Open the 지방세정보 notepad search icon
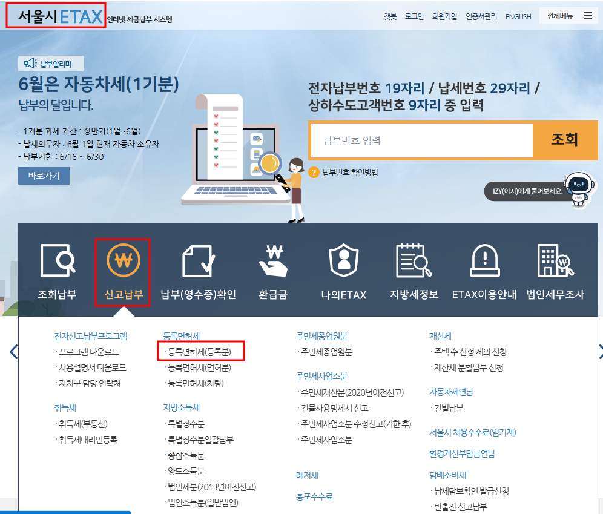Viewport: 603px width, 514px height. (x=414, y=260)
